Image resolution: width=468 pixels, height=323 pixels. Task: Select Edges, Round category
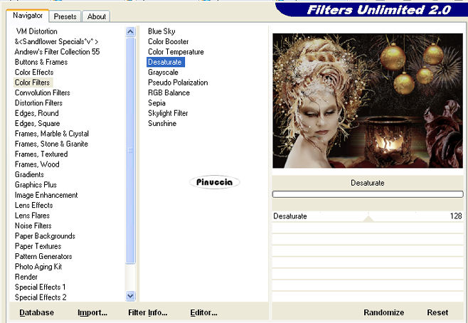pyautogui.click(x=37, y=113)
